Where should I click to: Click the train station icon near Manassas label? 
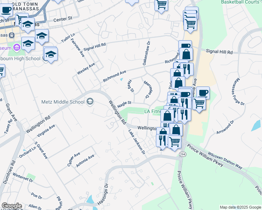click(12, 35)
